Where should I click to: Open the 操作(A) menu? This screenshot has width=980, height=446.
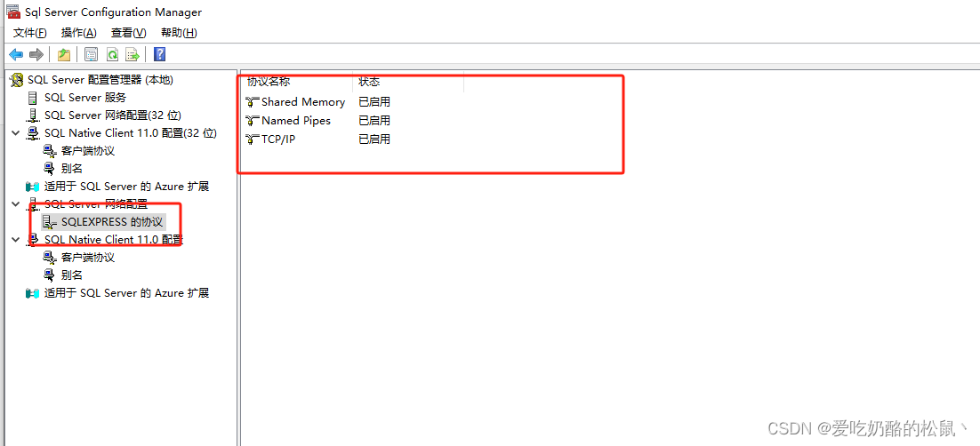click(79, 33)
